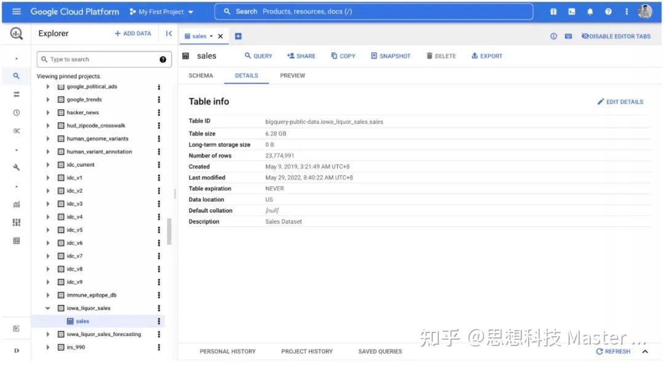This screenshot has height=365, width=664.
Task: Collapse the iowa_liquor_sales dataset
Action: [x=48, y=309]
